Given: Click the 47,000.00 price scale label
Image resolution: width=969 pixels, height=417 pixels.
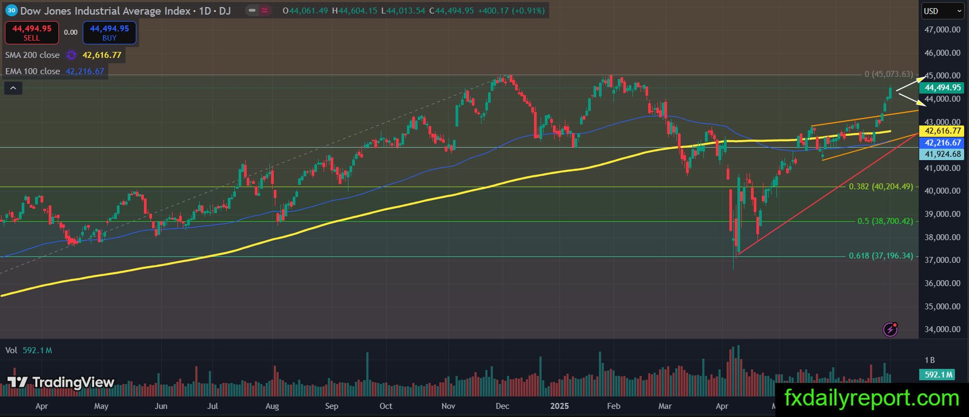Looking at the screenshot, I should 942,30.
